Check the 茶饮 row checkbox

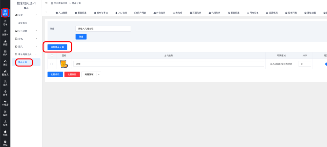tap(52, 64)
